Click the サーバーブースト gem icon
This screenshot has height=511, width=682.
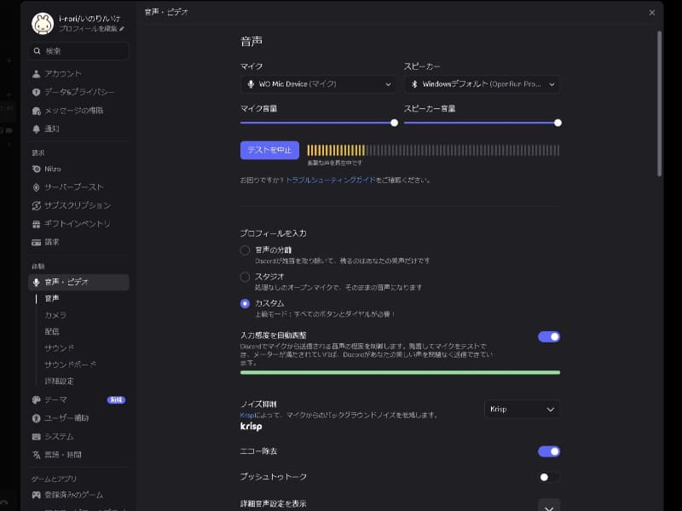tap(36, 187)
